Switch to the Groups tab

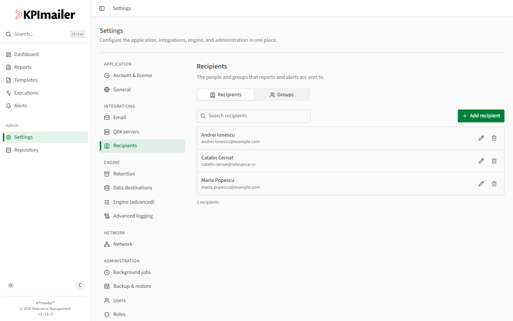click(282, 95)
